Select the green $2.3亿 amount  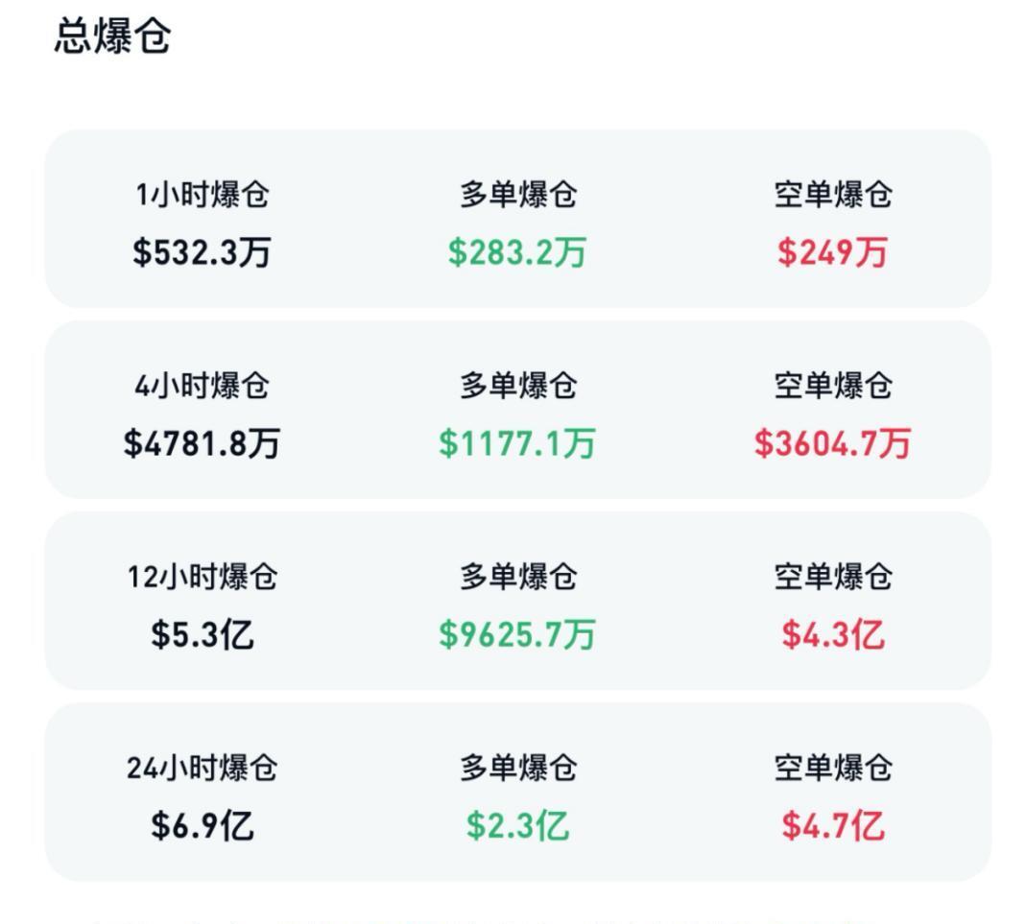520,826
